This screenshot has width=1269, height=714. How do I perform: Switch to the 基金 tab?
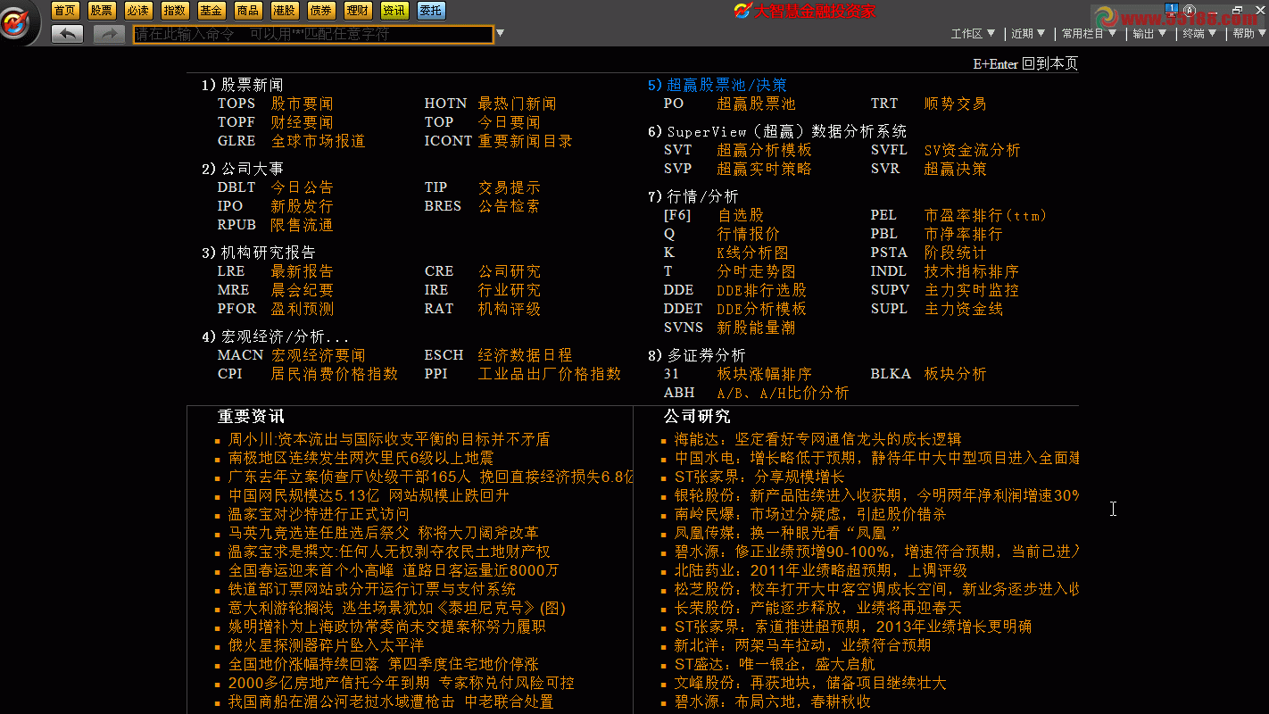(211, 11)
